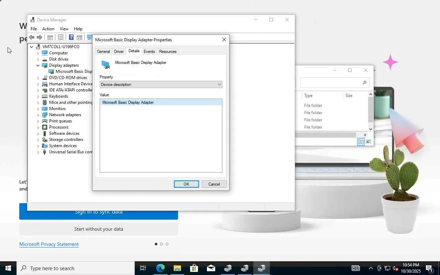Click the volume icon in system tray
The width and height of the screenshot is (440, 275).
point(396,268)
